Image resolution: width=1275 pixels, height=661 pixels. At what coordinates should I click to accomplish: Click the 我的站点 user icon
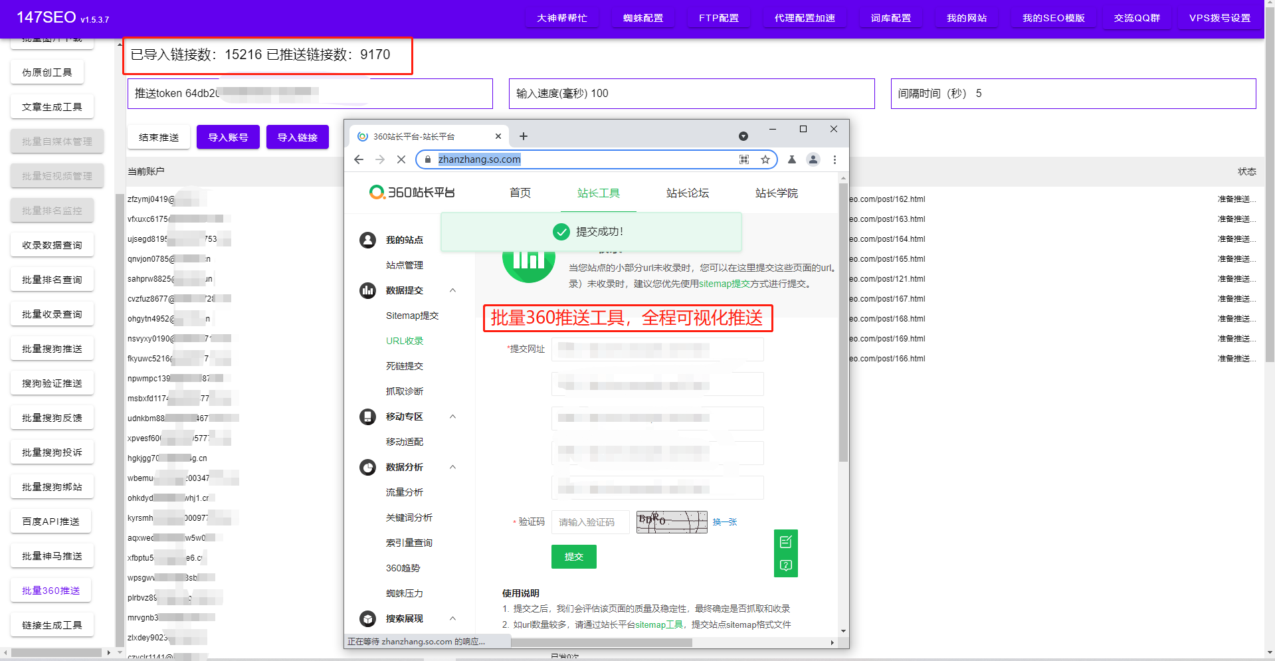[367, 240]
